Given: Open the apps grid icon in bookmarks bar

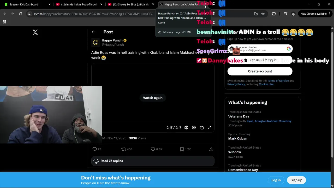Looking at the screenshot, I should click(4, 22).
